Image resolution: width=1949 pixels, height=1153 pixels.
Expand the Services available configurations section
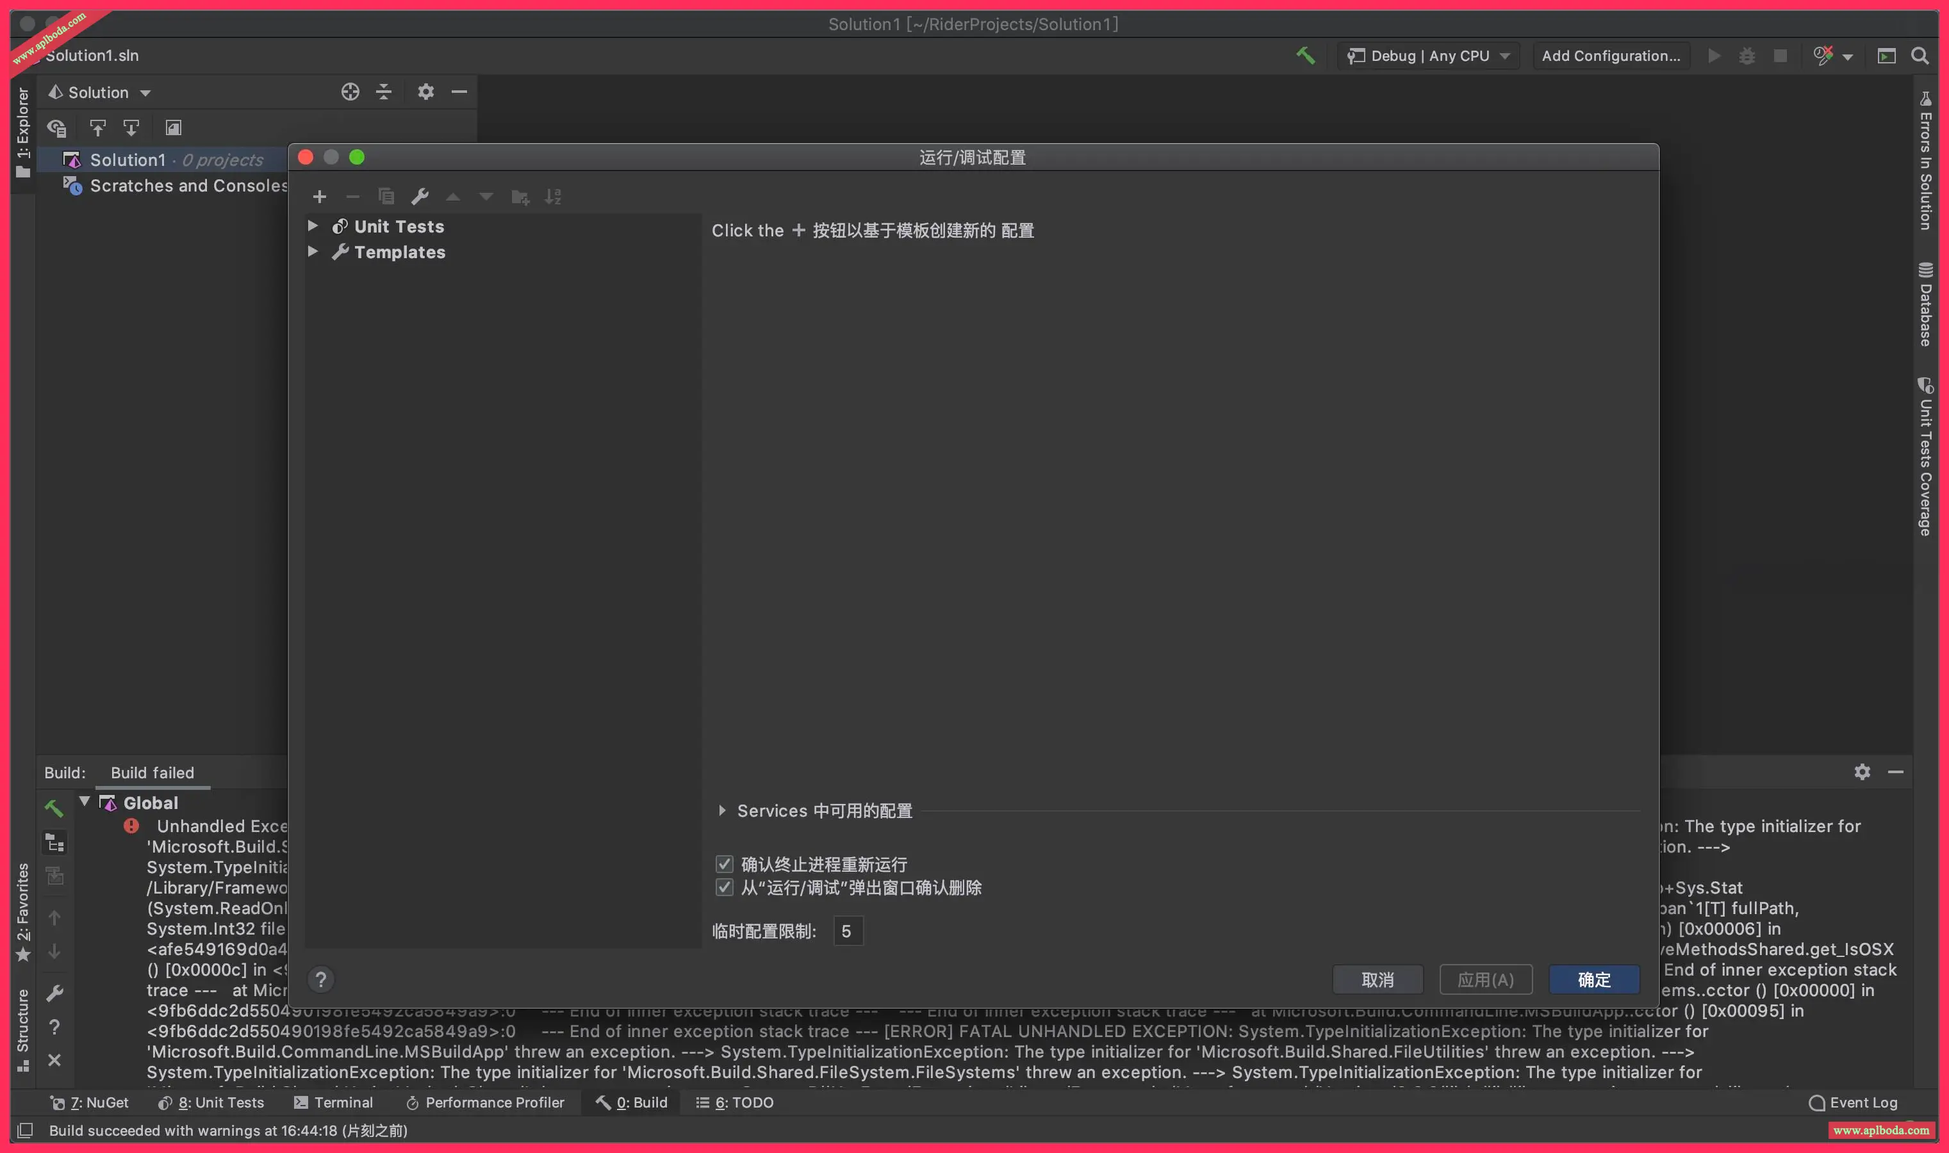coord(722,810)
